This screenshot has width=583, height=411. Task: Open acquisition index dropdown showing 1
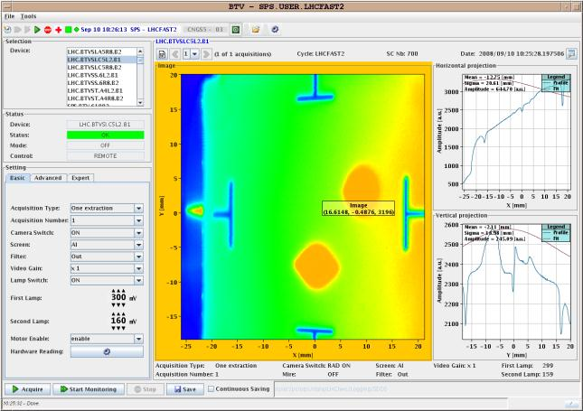(194, 54)
